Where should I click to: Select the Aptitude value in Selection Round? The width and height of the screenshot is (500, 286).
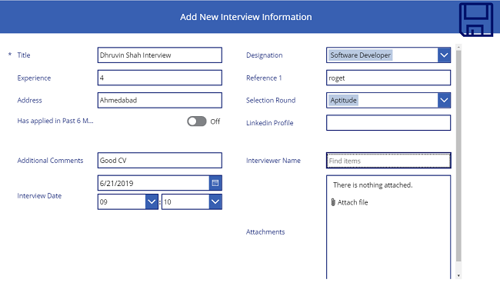pyautogui.click(x=343, y=100)
